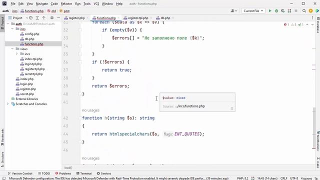Open login.tpl.php in project tree
The width and height of the screenshot is (320, 180).
(x=33, y=64)
